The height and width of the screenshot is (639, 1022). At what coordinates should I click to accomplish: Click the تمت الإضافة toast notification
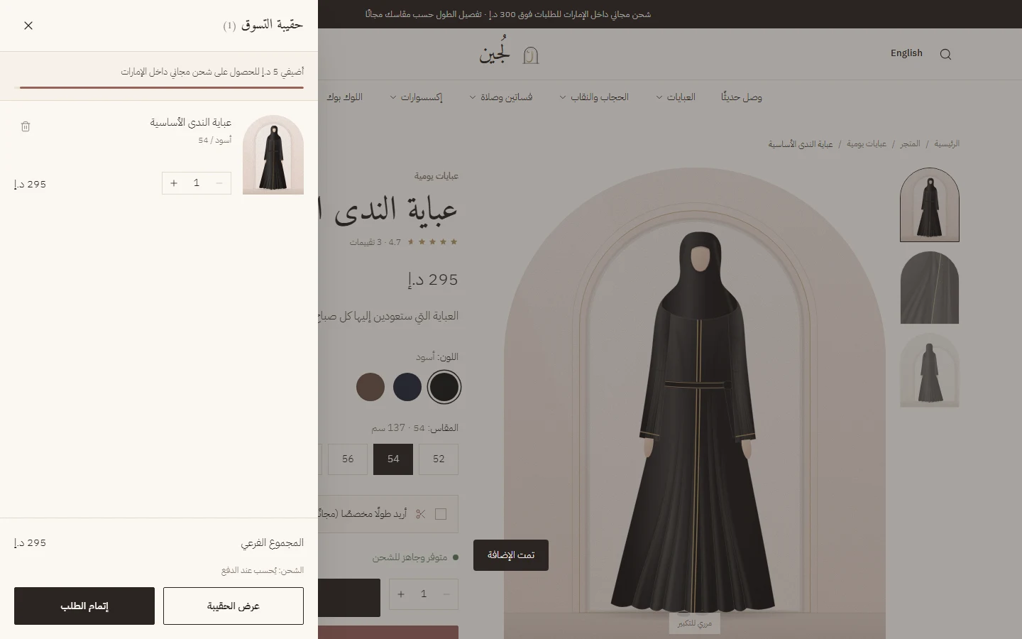click(x=511, y=555)
